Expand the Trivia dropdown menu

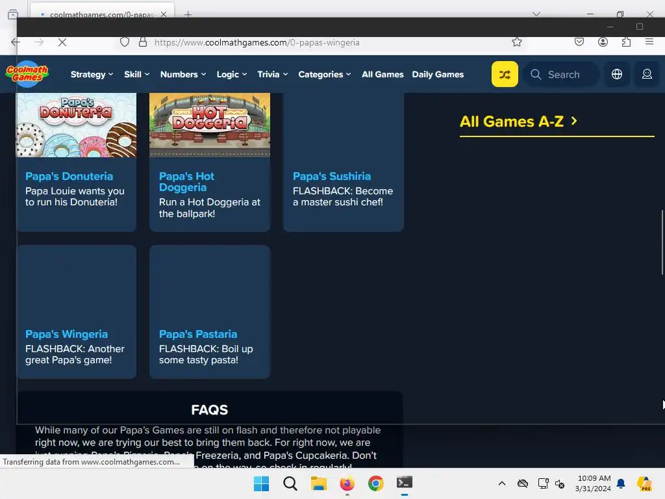272,74
